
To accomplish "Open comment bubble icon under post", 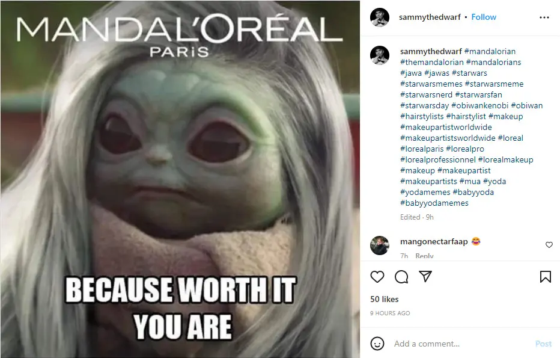I will click(x=401, y=277).
